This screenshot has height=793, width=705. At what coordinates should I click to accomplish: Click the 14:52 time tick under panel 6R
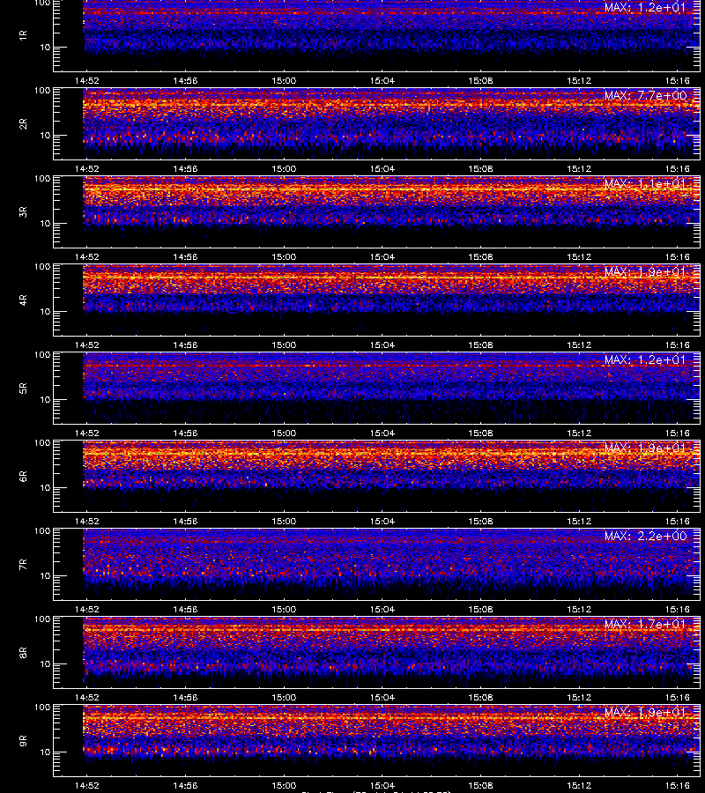pyautogui.click(x=87, y=521)
